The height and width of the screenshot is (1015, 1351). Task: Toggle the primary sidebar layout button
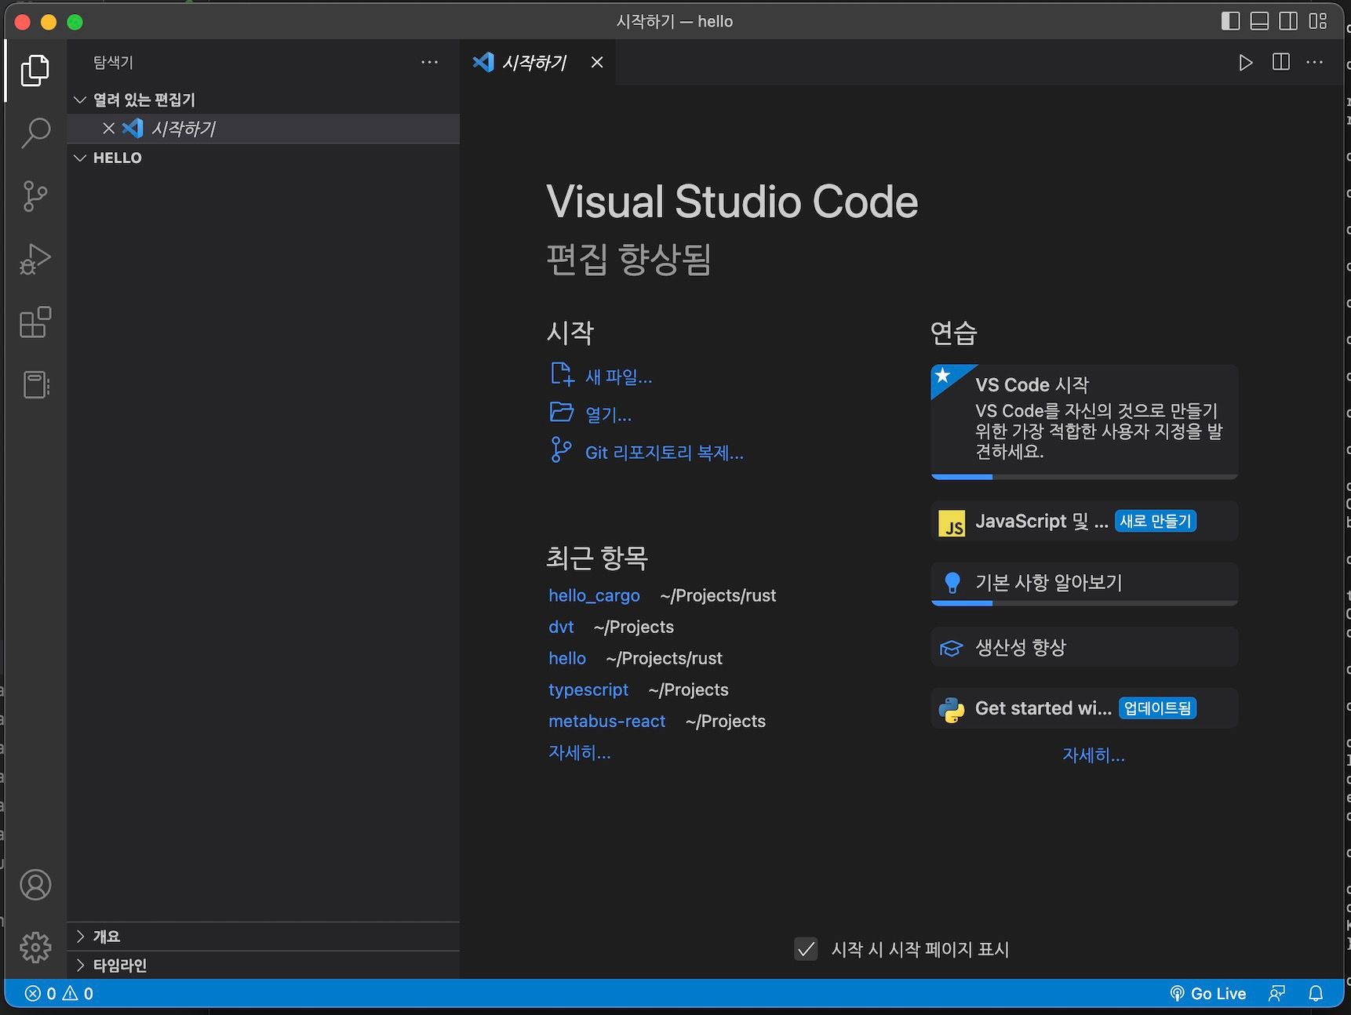[x=1230, y=21]
